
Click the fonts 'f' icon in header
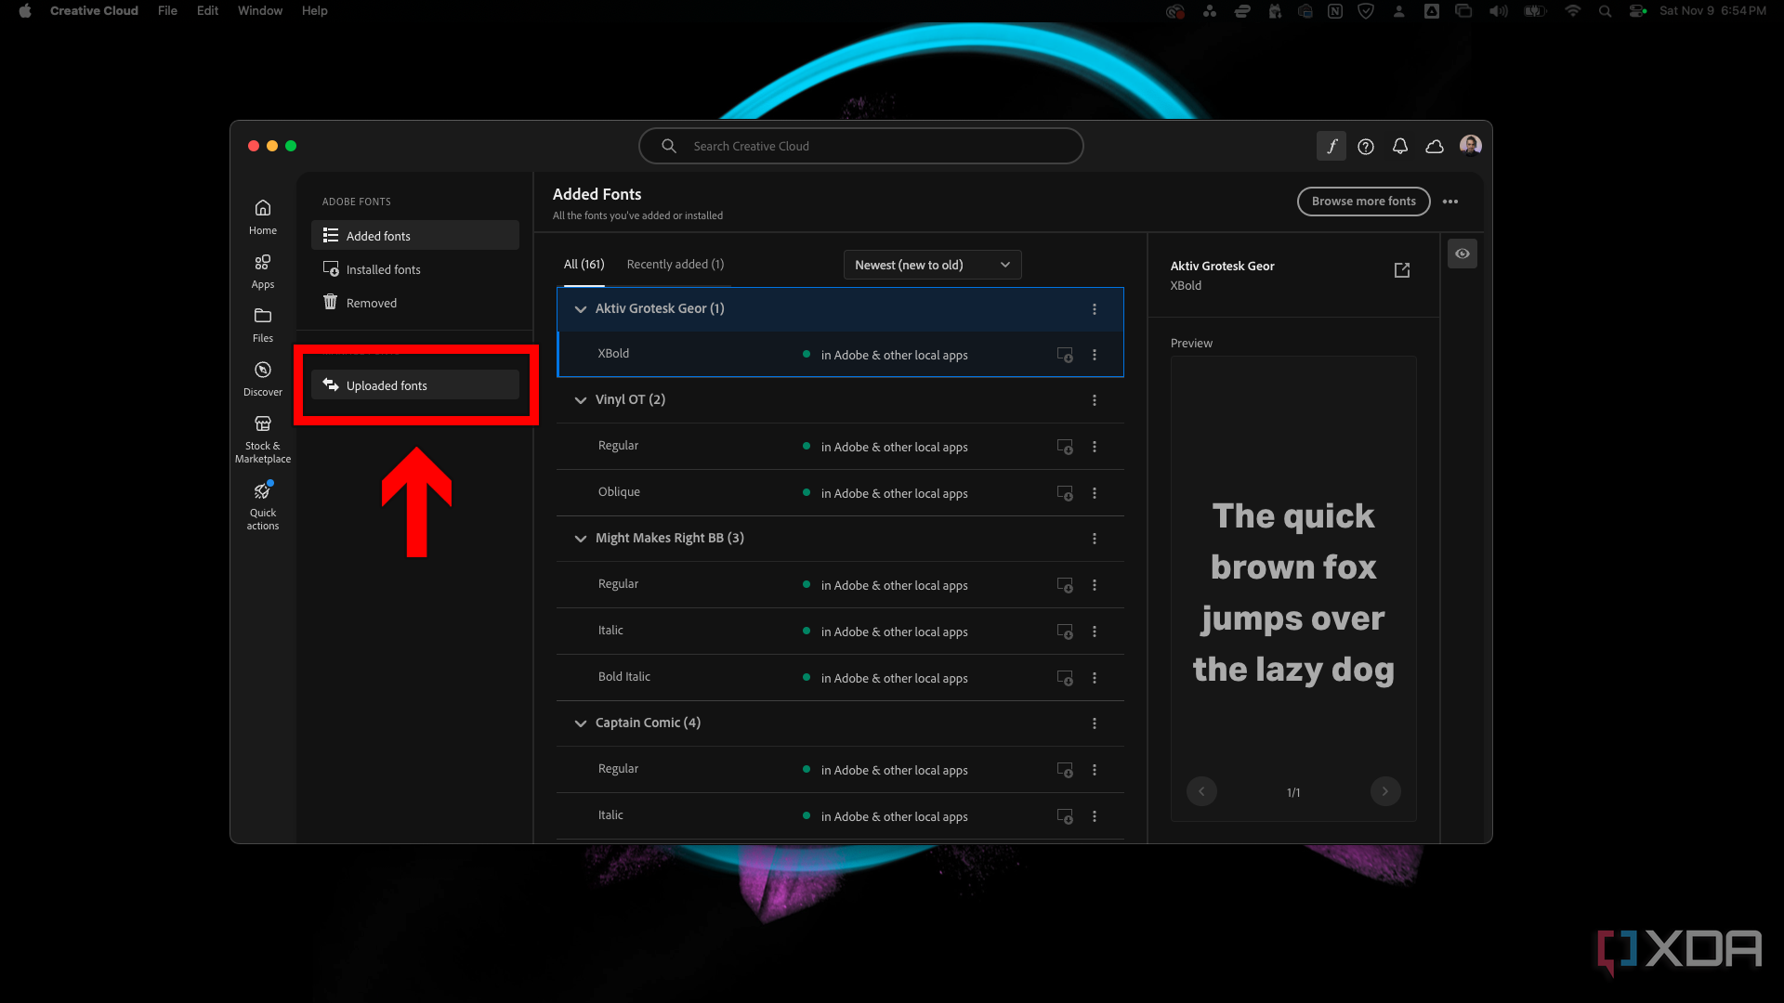(x=1331, y=146)
